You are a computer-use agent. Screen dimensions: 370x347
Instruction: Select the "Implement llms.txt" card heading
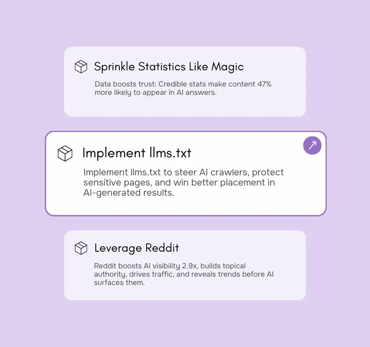(136, 153)
